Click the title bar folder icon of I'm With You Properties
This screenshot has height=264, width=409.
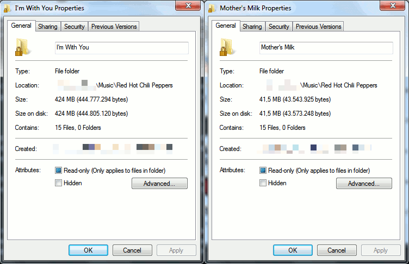(7, 8)
